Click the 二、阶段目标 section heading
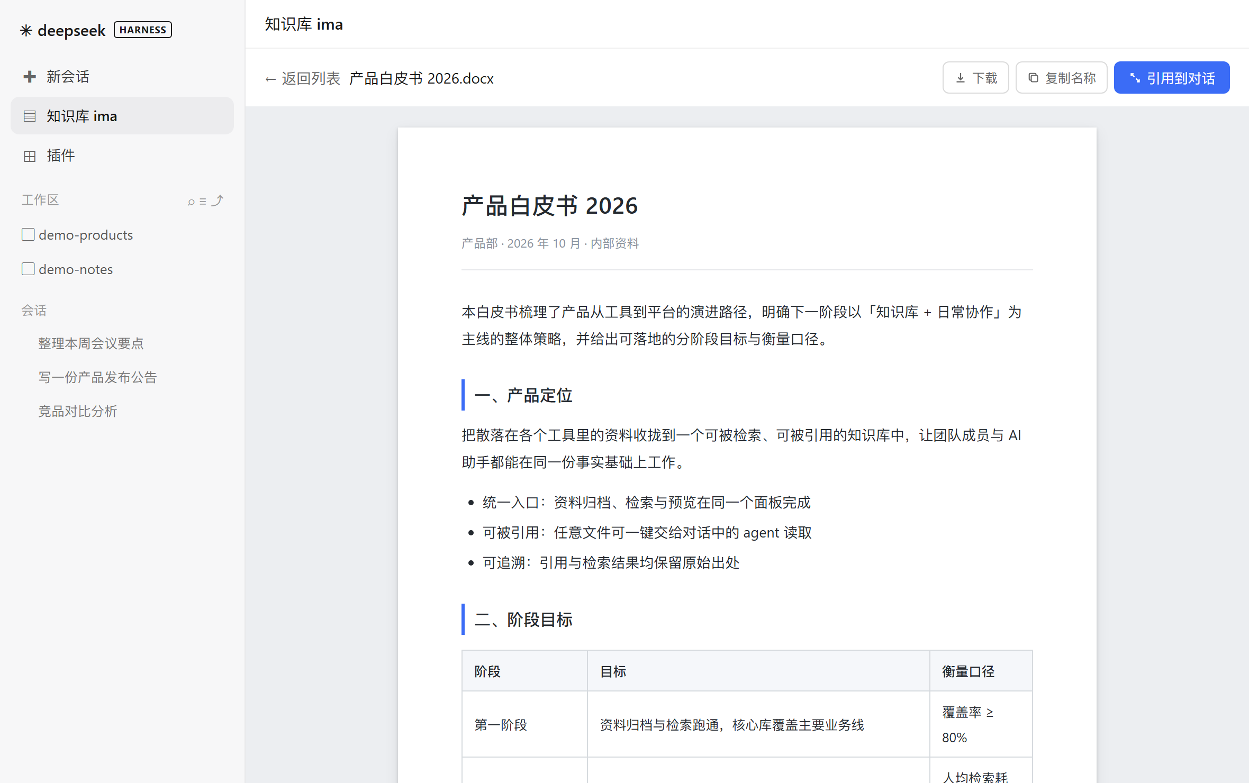Screen dimensions: 1249x783 coord(523,620)
